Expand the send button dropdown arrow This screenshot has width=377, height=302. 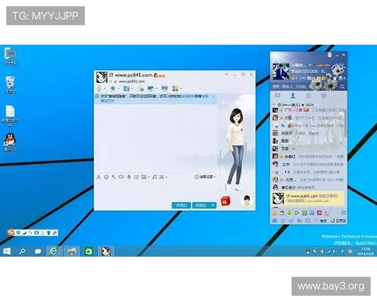[x=214, y=205]
